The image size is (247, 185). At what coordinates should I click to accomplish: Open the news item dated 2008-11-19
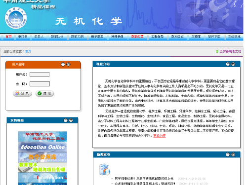tap(144, 179)
